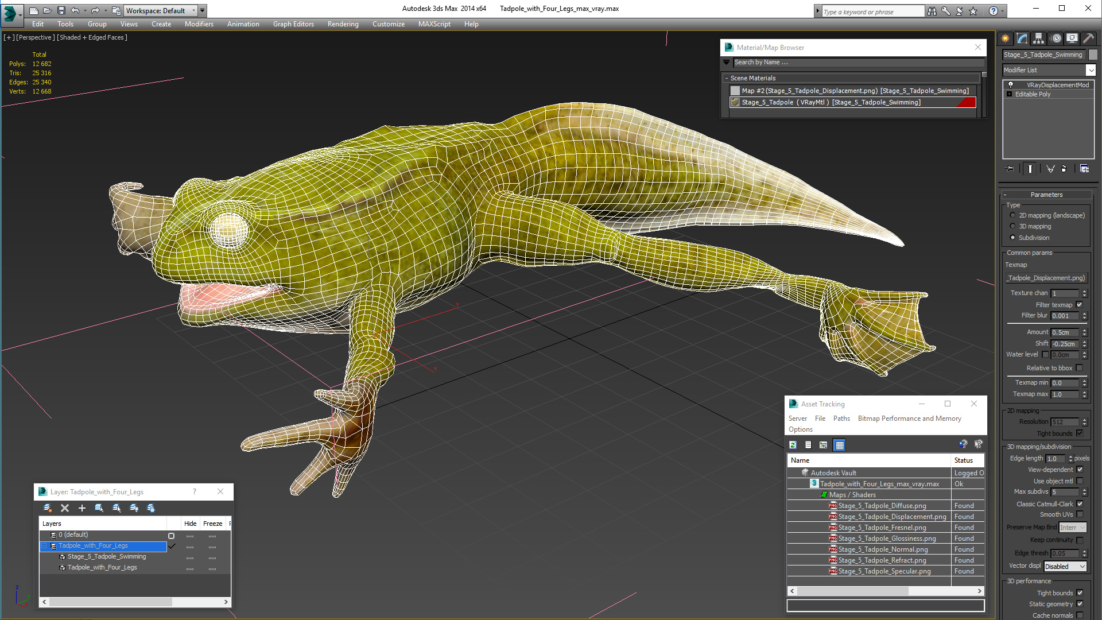
Task: Collapse the Tadpole_with_Four_Legs layer tree
Action: tap(44, 546)
